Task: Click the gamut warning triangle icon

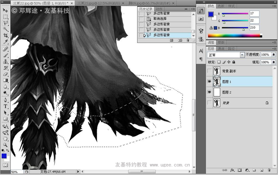Action: 211,27
